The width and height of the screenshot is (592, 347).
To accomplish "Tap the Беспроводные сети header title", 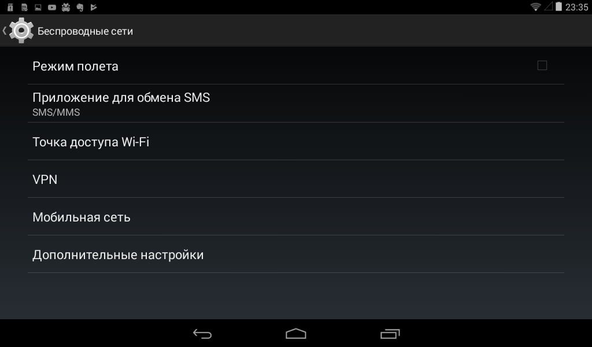I will [86, 31].
